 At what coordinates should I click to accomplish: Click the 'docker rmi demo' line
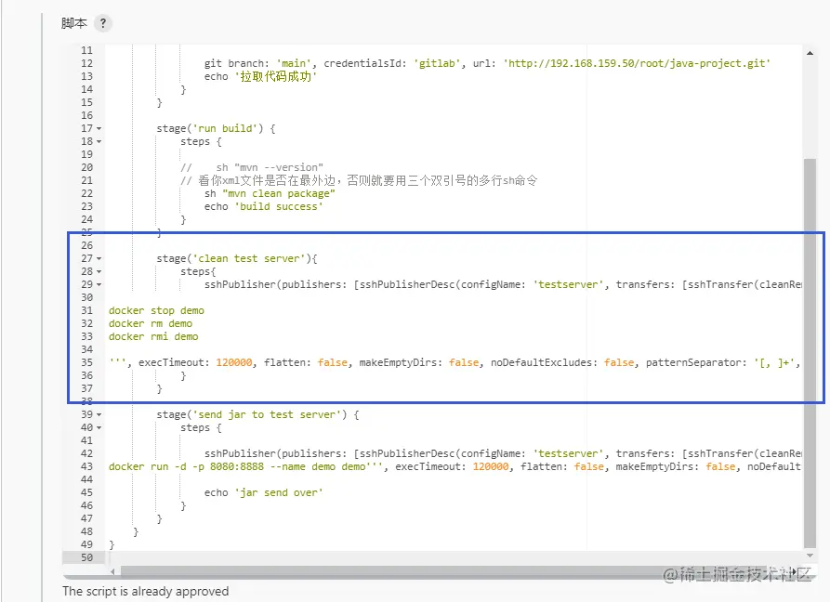coord(153,337)
